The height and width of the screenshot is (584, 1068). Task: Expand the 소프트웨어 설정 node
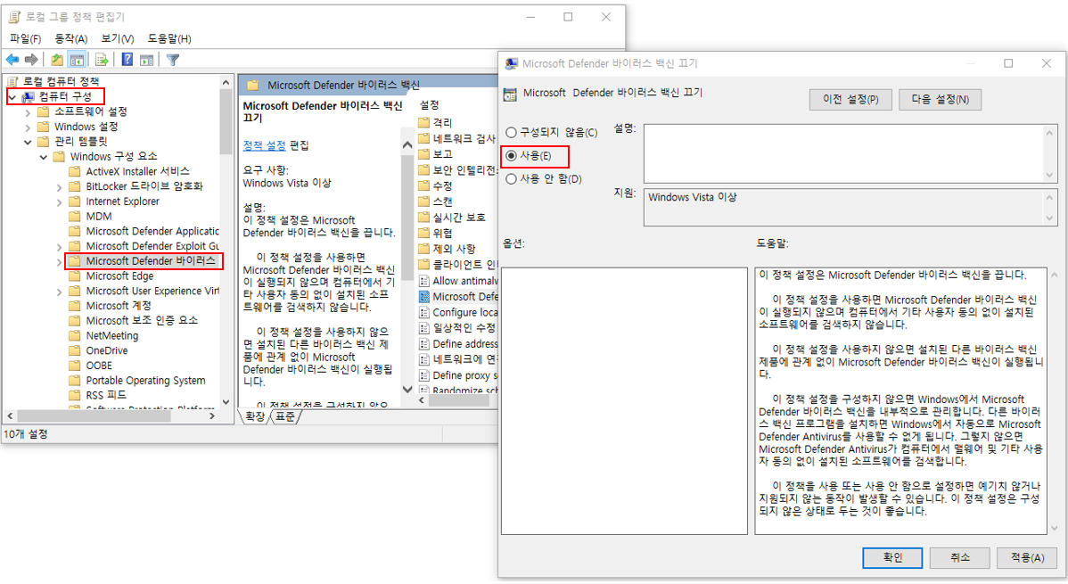pyautogui.click(x=28, y=112)
